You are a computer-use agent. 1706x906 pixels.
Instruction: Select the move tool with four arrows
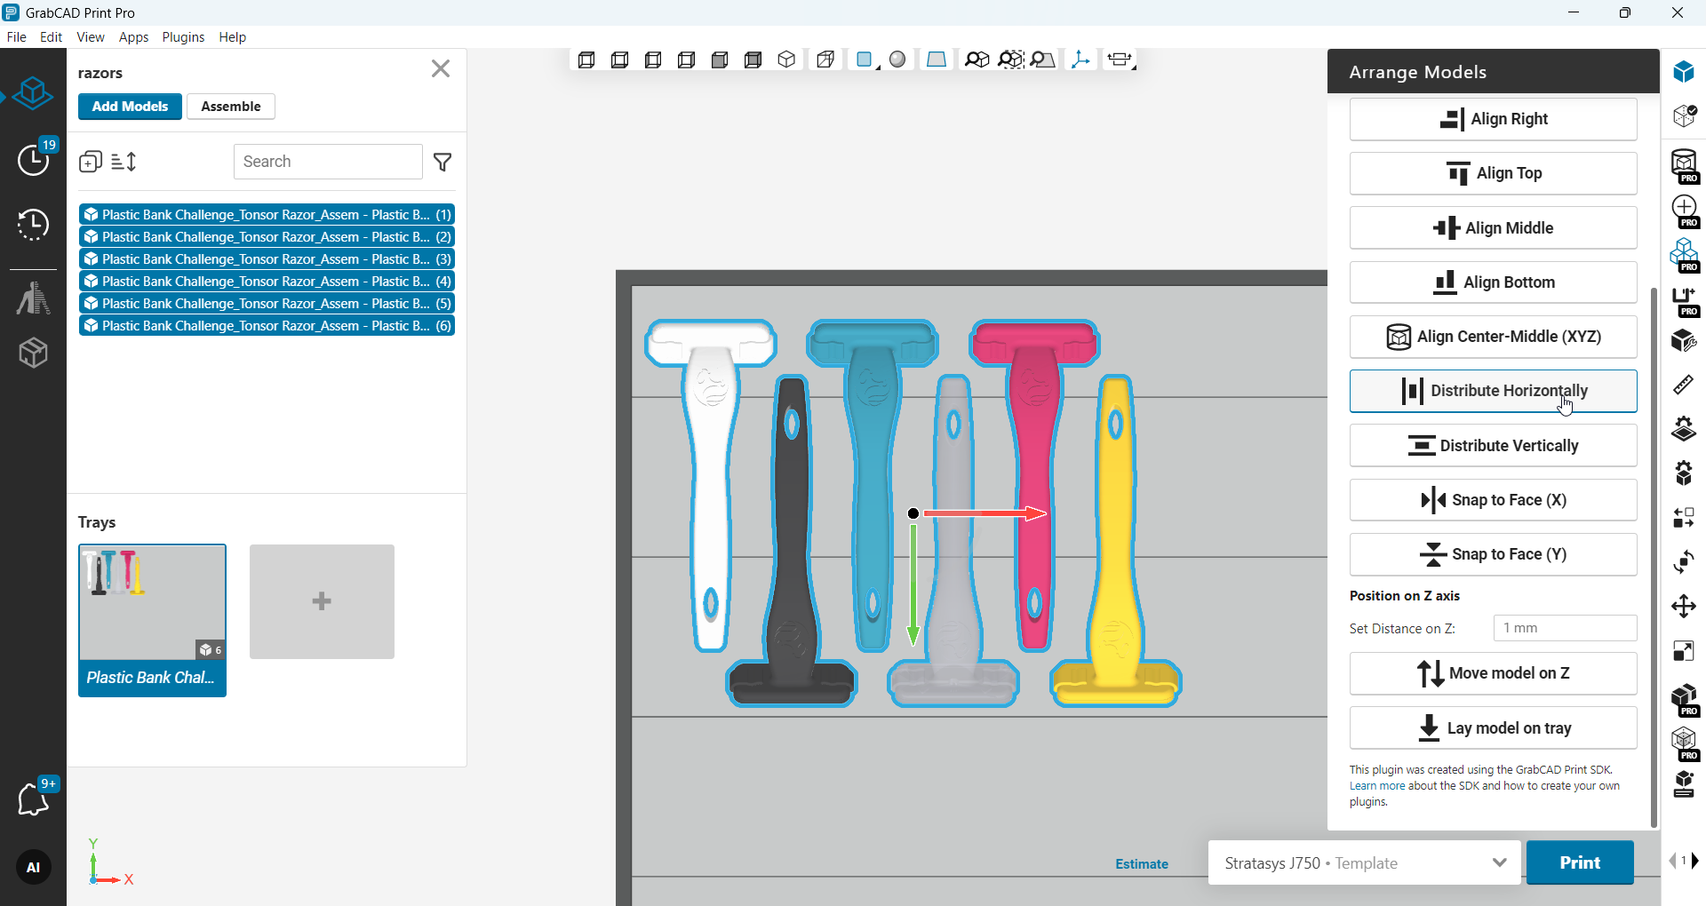coord(1683,607)
